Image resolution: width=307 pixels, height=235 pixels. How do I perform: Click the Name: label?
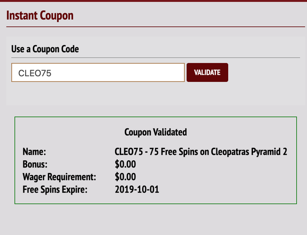tap(34, 152)
